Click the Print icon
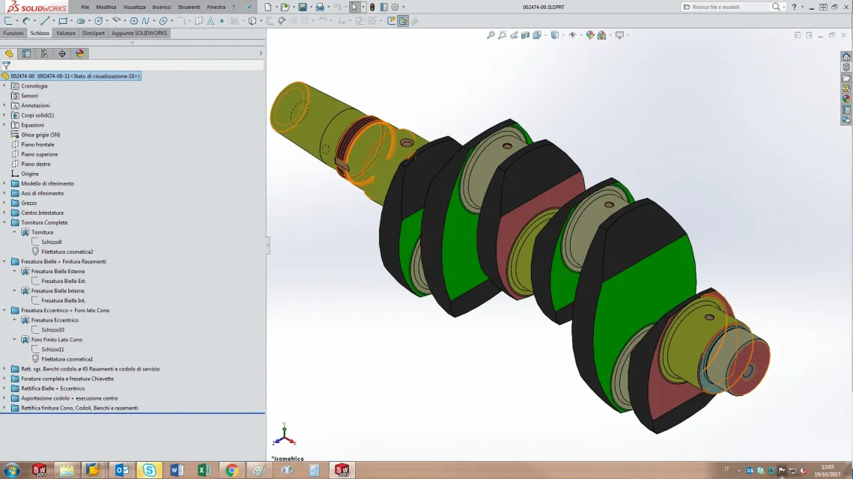853x479 pixels. (x=320, y=7)
